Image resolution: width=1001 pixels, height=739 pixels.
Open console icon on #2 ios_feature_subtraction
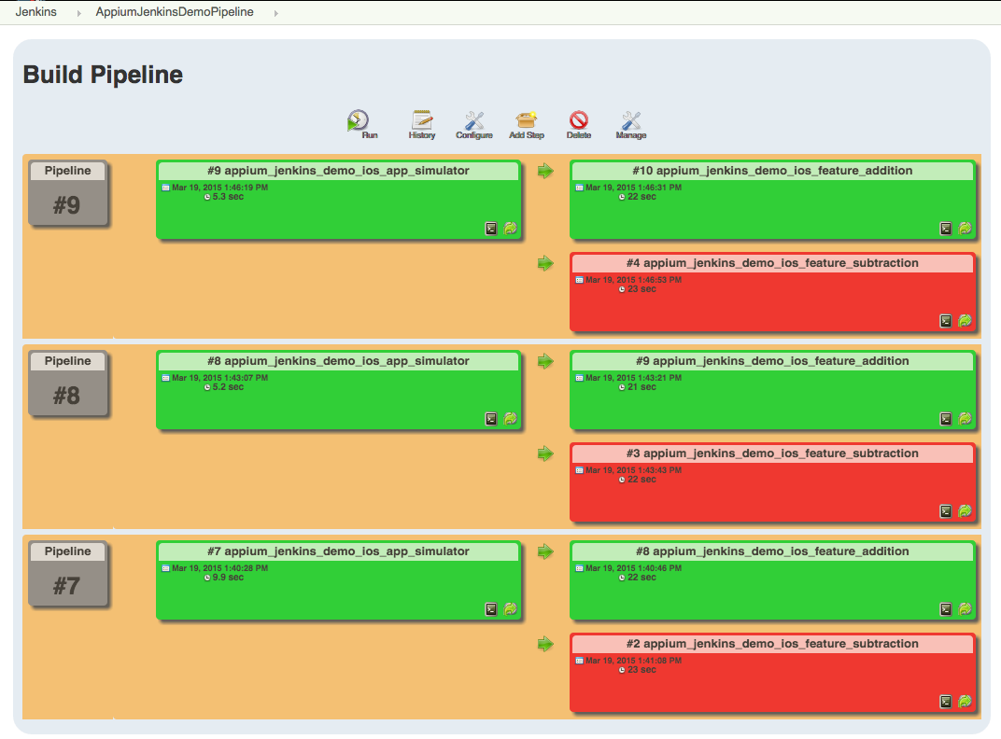(946, 702)
